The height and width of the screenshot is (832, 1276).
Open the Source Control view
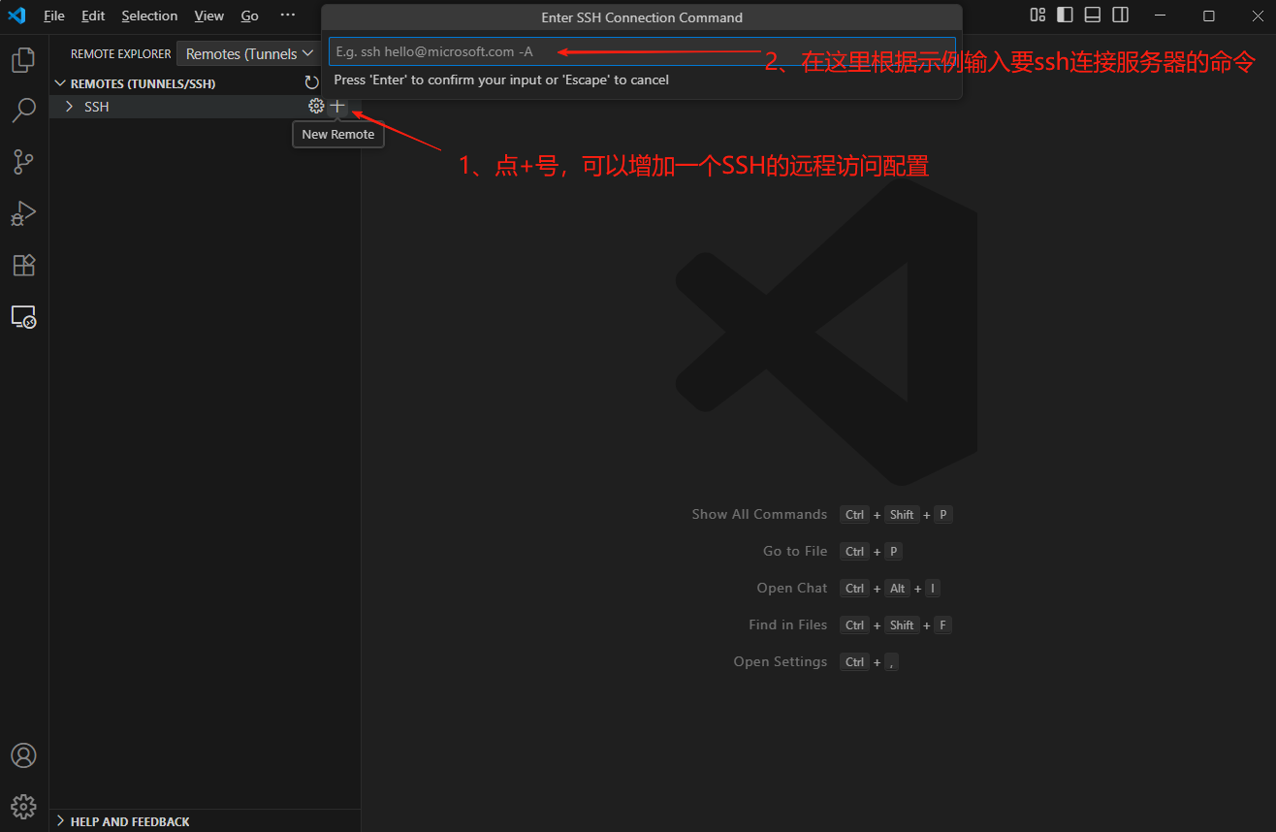click(23, 162)
